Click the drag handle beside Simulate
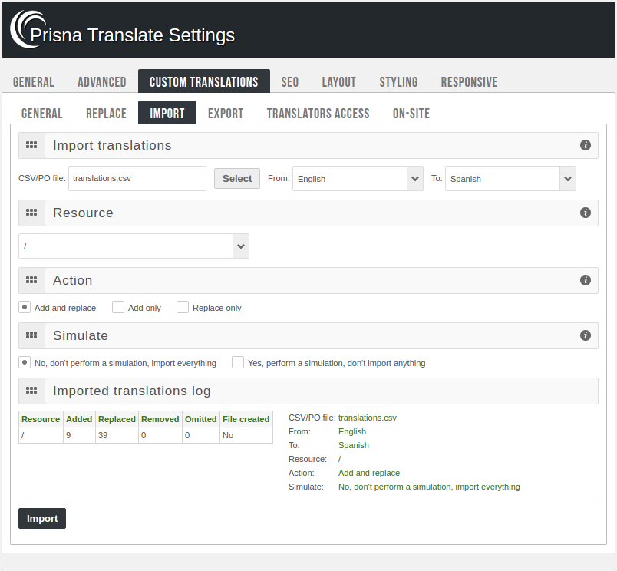This screenshot has height=571, width=617. 31,335
